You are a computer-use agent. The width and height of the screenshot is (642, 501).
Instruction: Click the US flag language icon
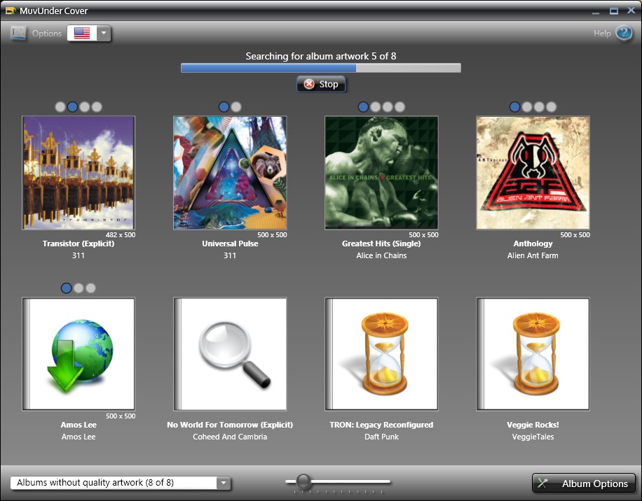point(82,33)
